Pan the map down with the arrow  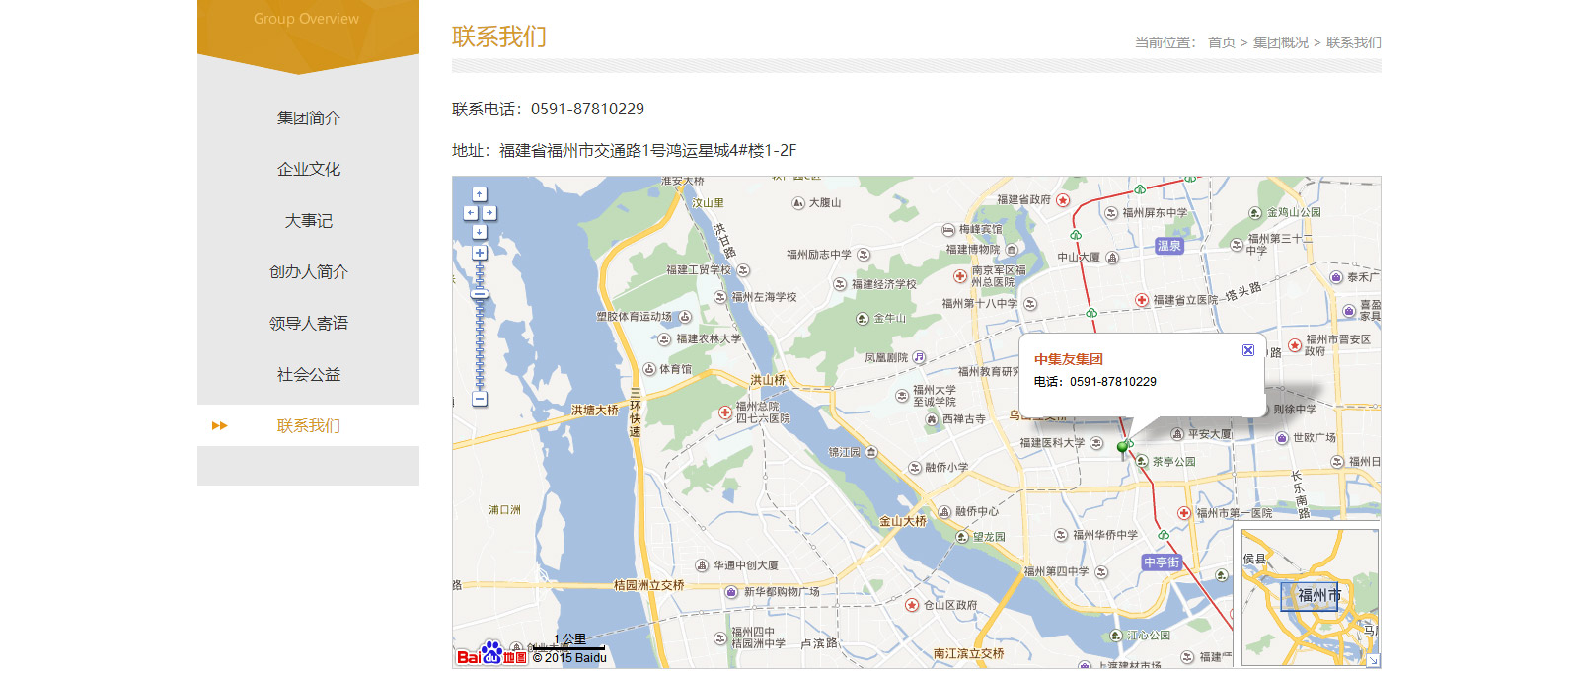click(480, 232)
